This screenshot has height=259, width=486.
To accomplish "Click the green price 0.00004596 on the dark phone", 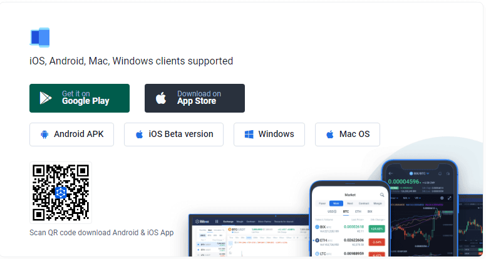I will click(403, 181).
